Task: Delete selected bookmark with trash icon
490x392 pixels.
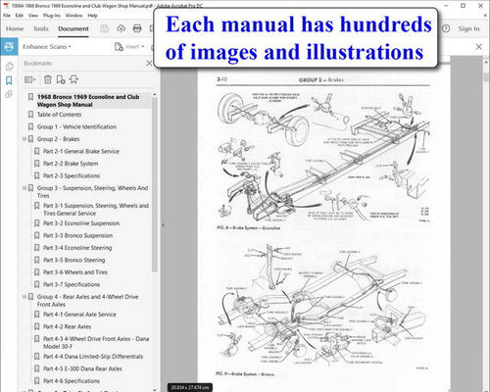Action: tap(48, 79)
